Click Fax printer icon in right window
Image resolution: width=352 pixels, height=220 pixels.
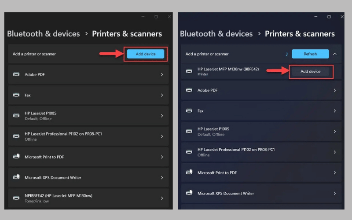(189, 111)
